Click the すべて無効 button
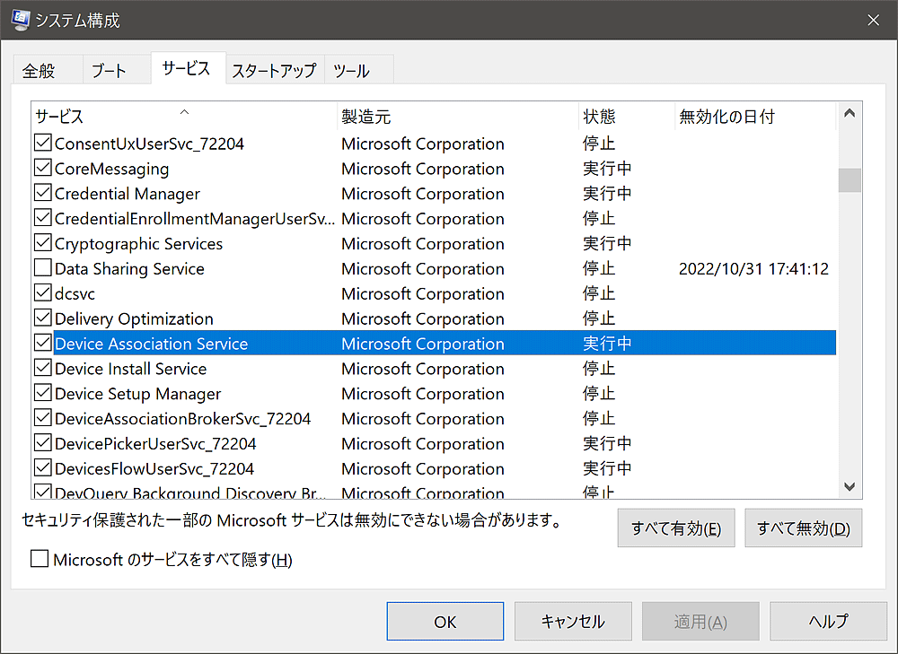Viewport: 898px width, 654px height. (x=803, y=528)
